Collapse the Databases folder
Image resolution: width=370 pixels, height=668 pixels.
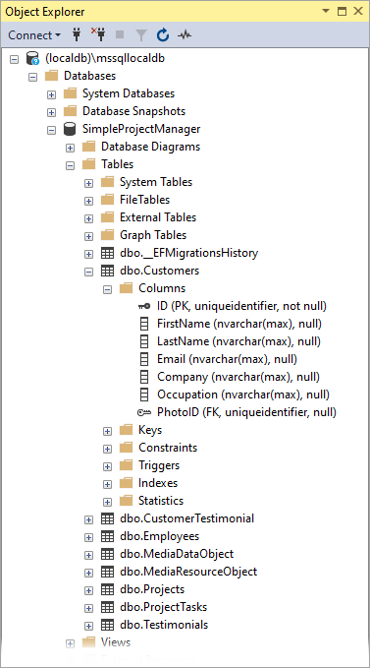click(x=32, y=77)
